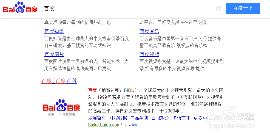Viewport: 270px width, 135px height.
Task: Open the 百度图片 link
Action: coord(54,54)
